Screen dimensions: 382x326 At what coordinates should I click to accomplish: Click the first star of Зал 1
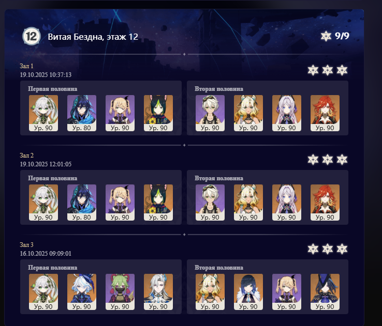click(x=313, y=70)
